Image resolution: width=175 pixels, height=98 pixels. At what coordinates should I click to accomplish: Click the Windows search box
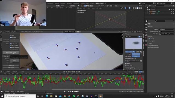pos(20,96)
